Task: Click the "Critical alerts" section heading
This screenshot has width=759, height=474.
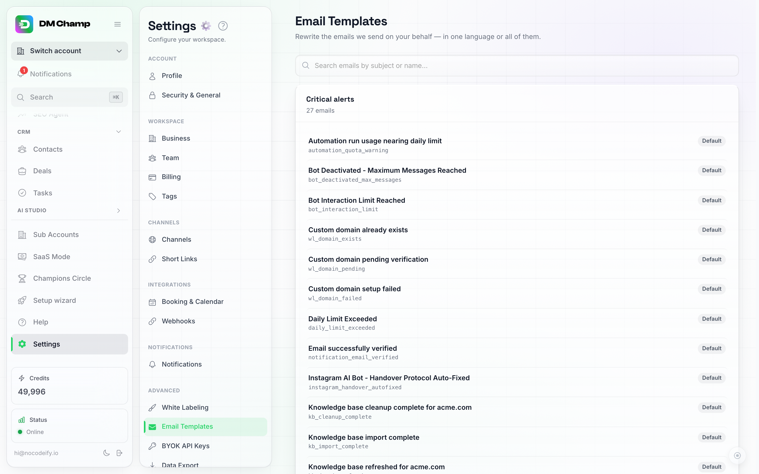Action: (330, 99)
